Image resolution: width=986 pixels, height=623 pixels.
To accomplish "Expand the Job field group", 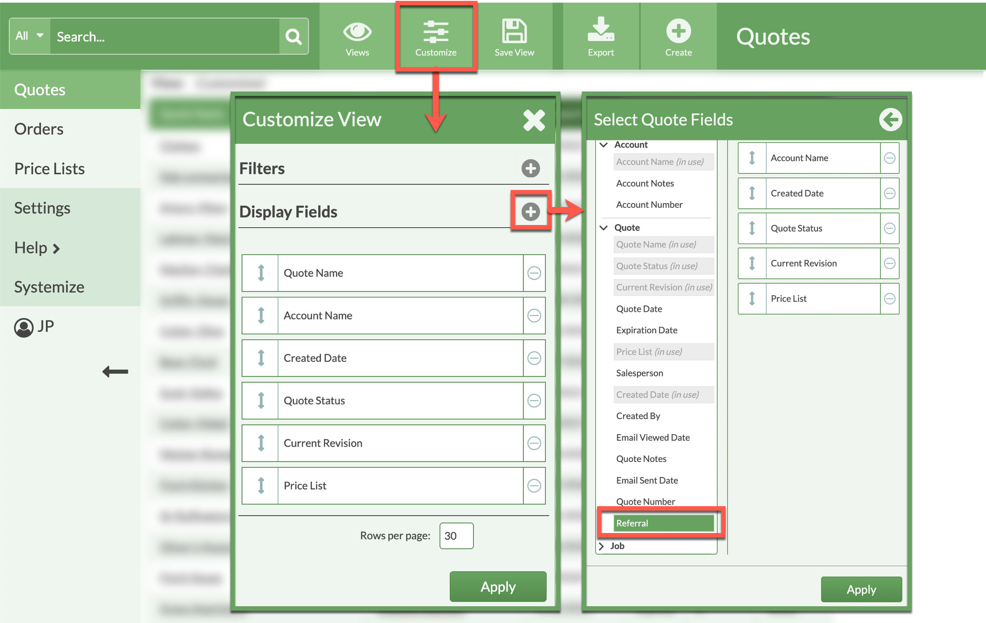I will pos(601,546).
